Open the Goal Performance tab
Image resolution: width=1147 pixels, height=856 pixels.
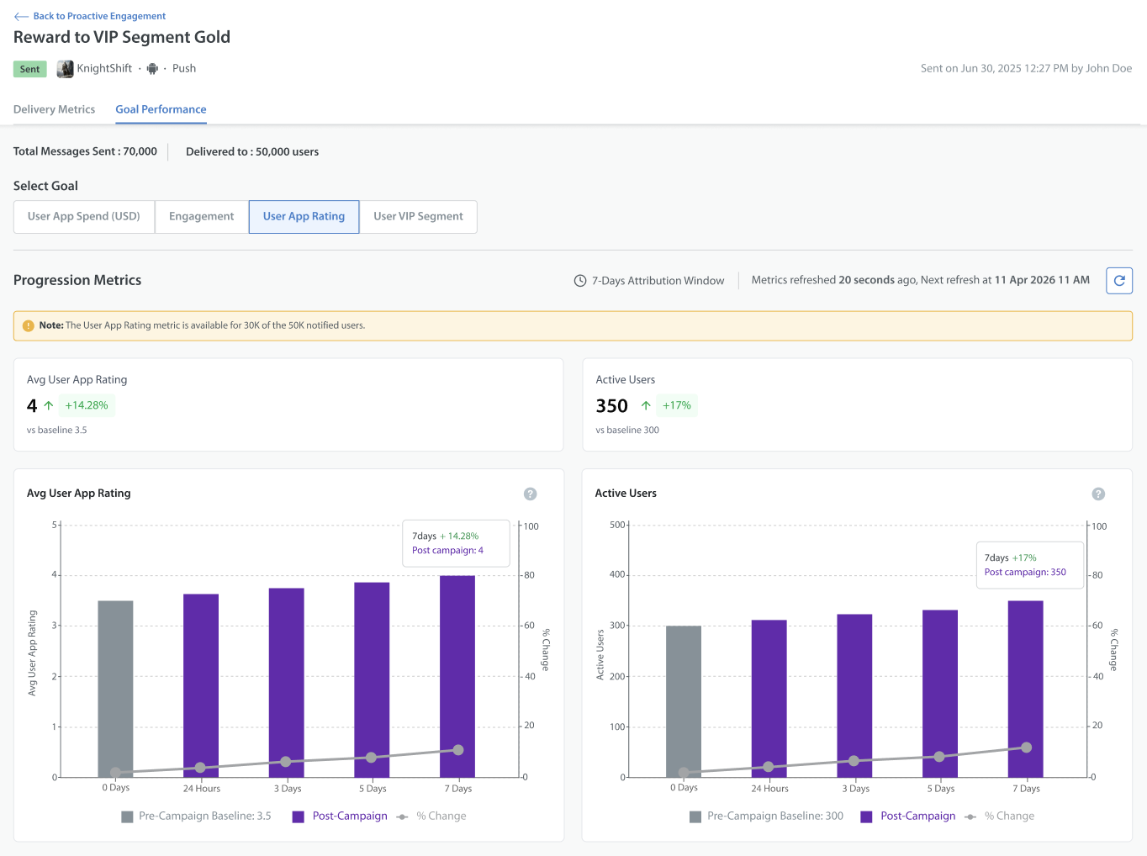161,109
